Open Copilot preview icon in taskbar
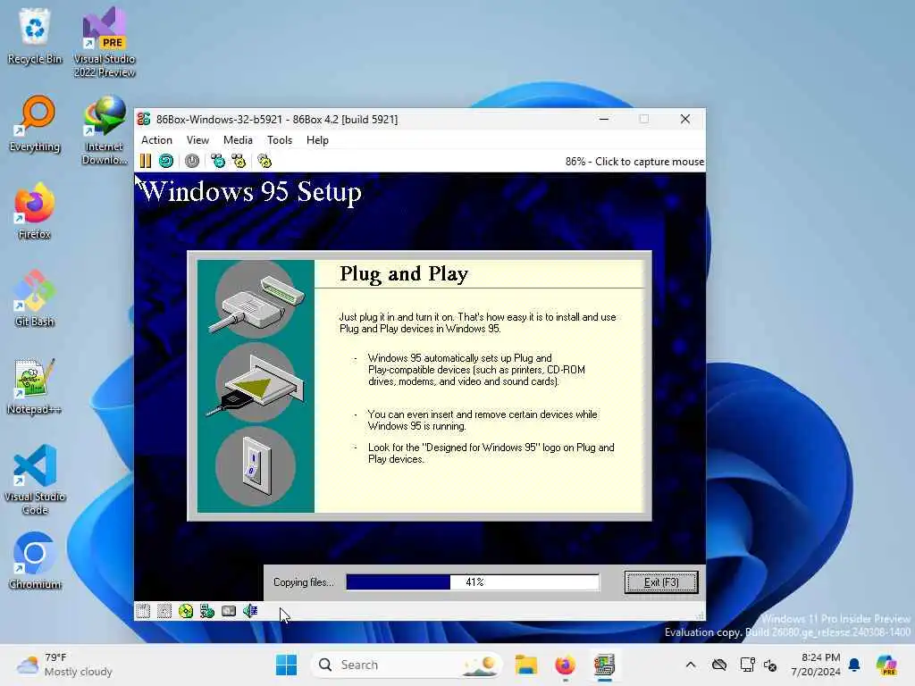 [886, 665]
